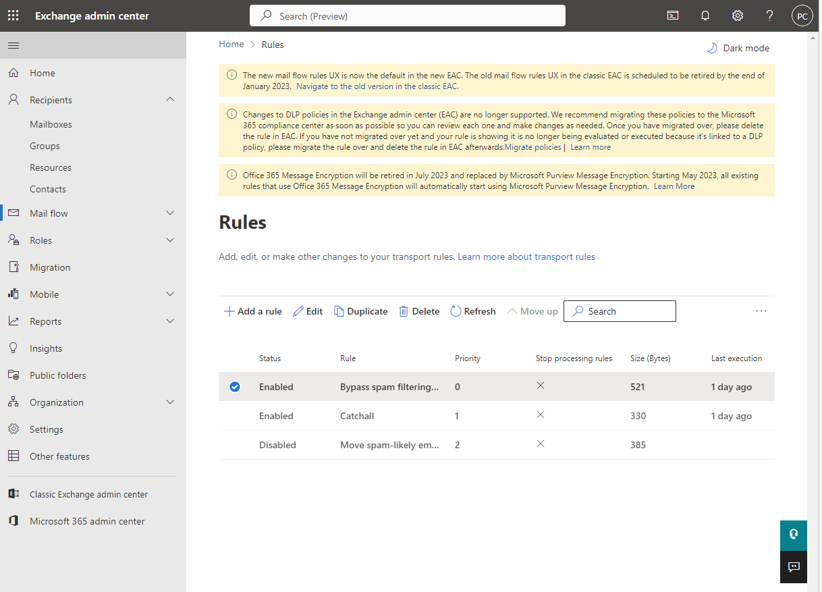The image size is (822, 592).
Task: Click the Edit rule button
Action: click(308, 311)
